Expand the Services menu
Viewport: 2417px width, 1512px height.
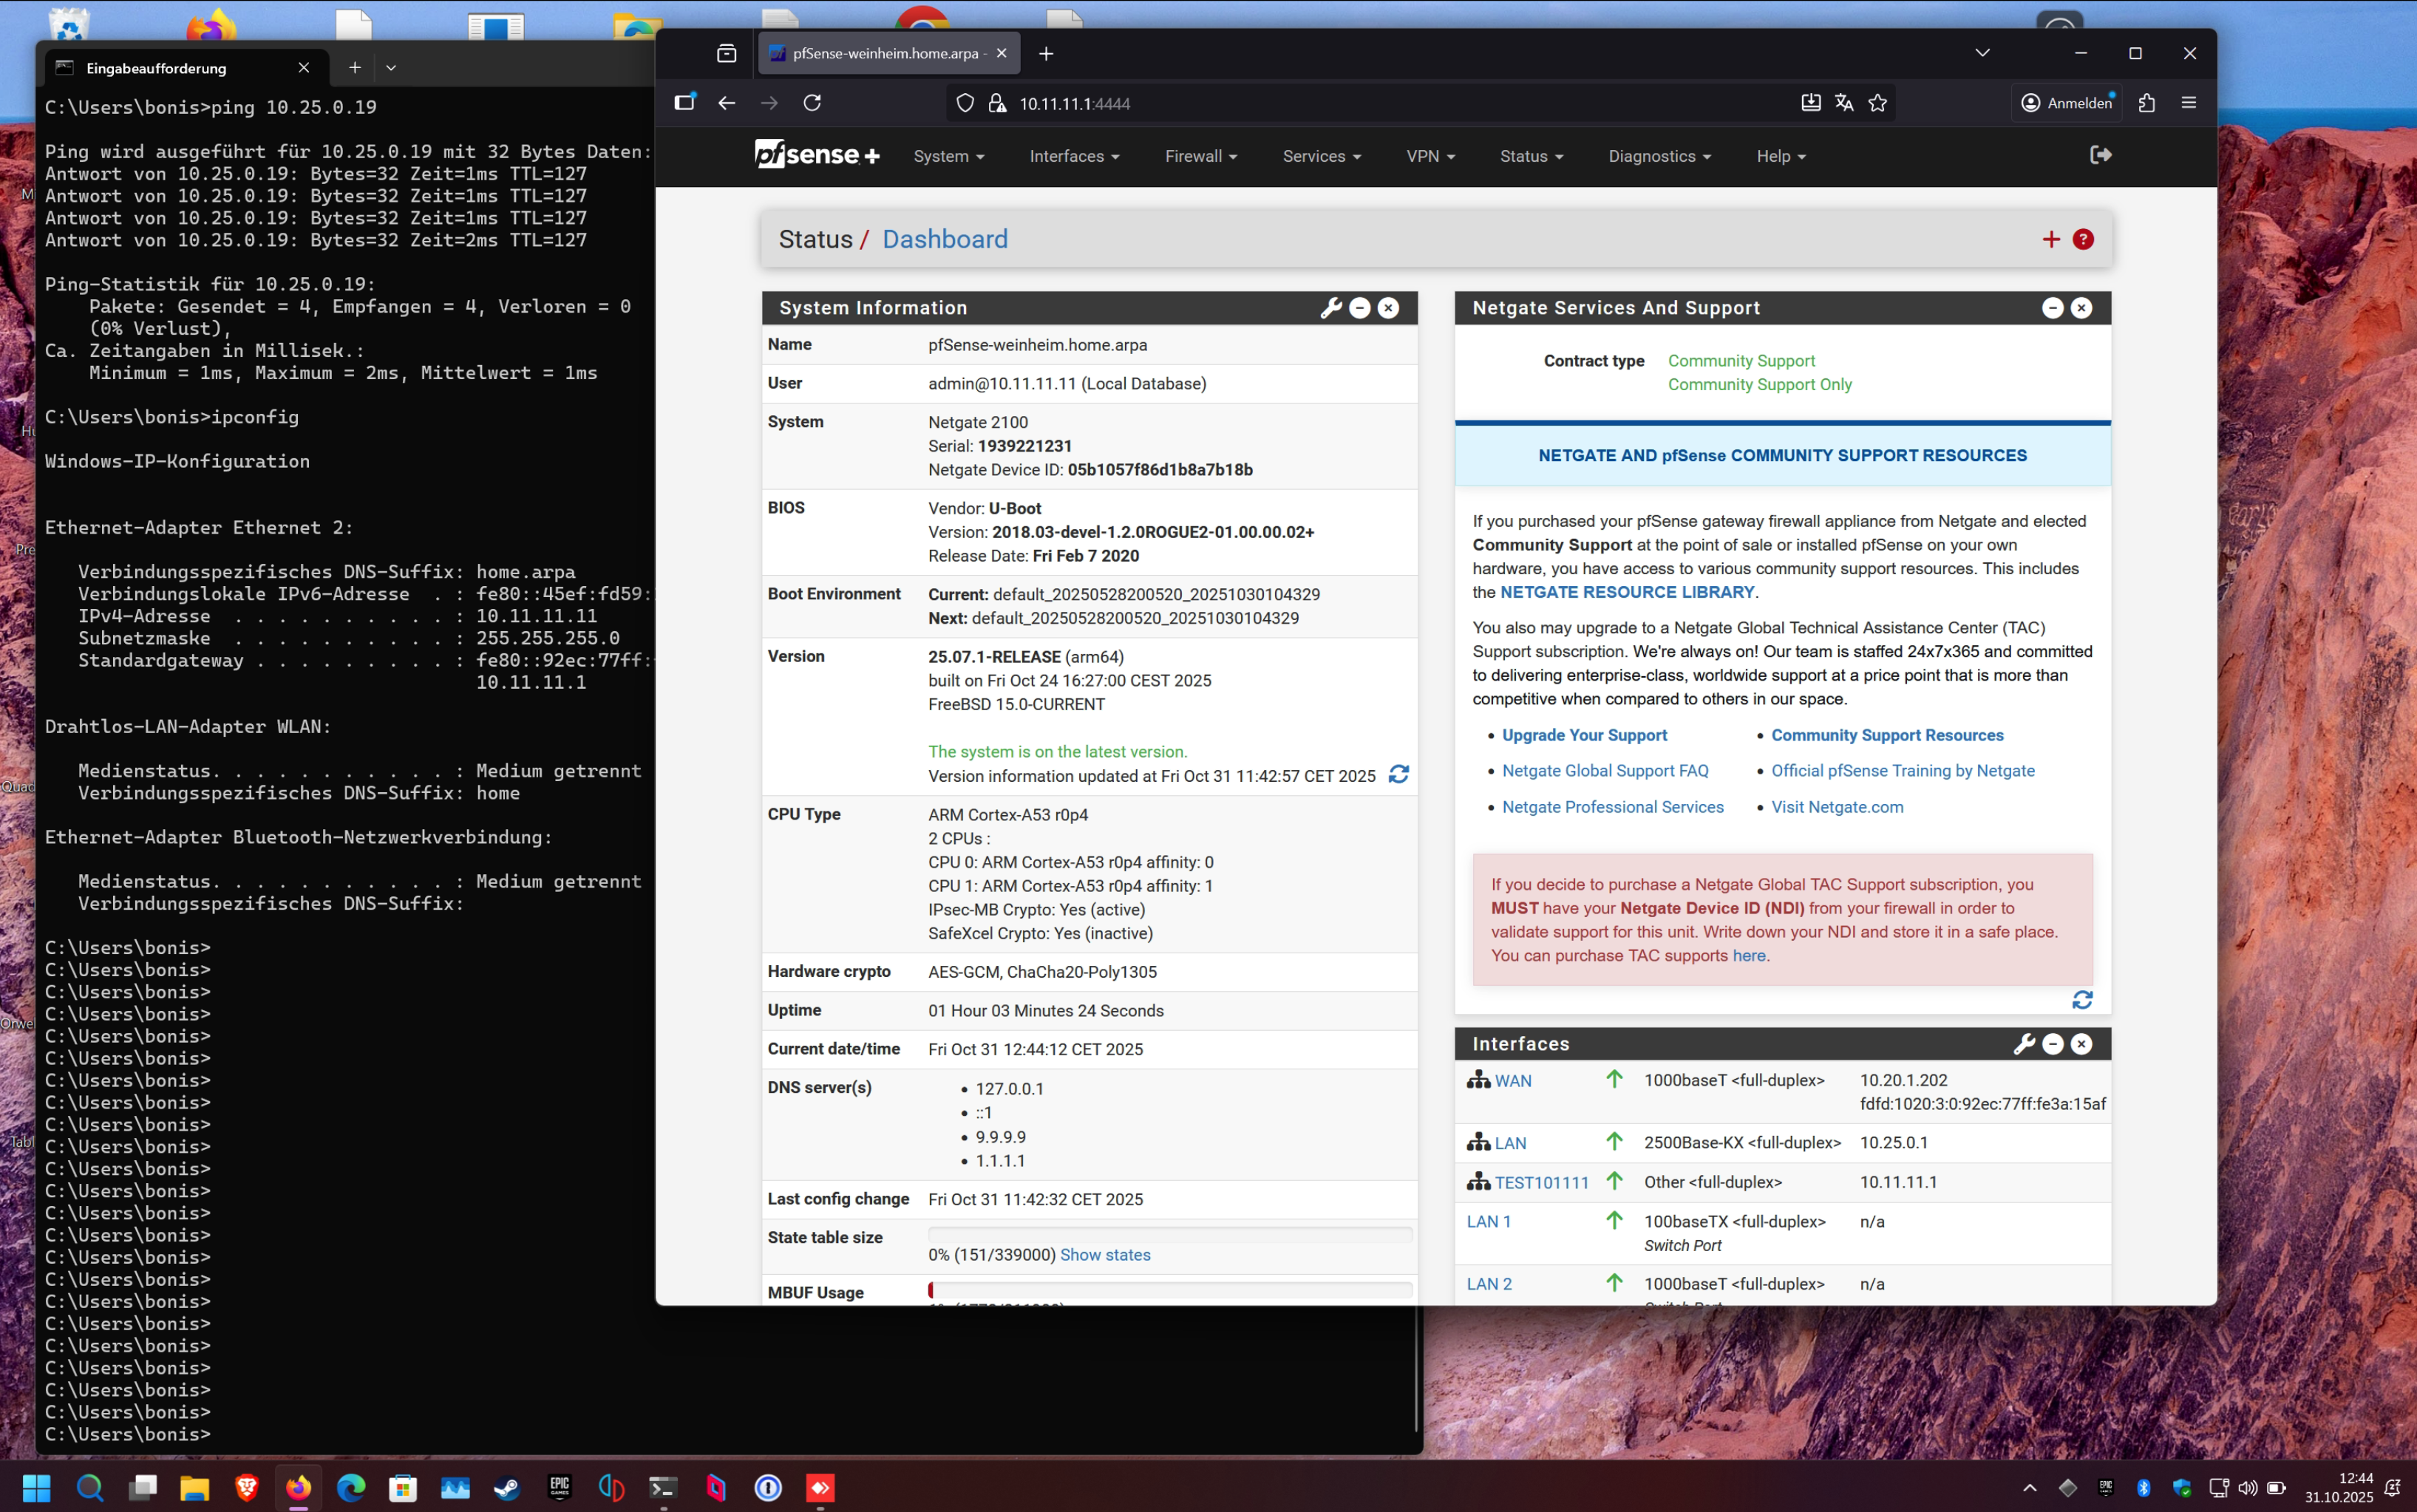pyautogui.click(x=1321, y=156)
